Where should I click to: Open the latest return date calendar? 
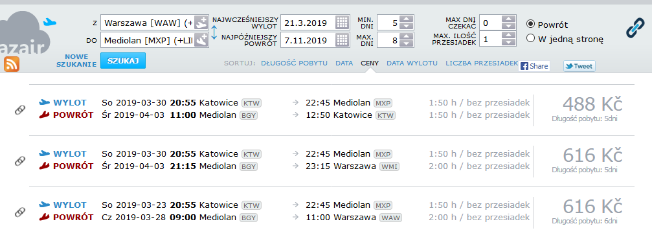point(342,40)
